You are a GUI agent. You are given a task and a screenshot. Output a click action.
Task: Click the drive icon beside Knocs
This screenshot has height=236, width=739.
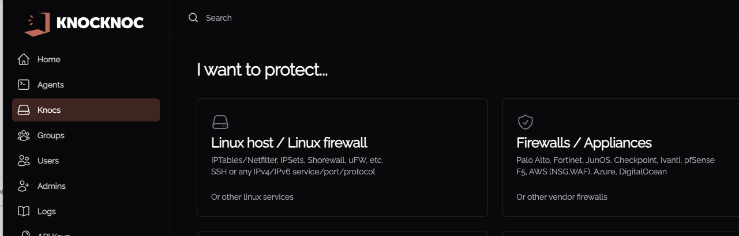(x=24, y=110)
